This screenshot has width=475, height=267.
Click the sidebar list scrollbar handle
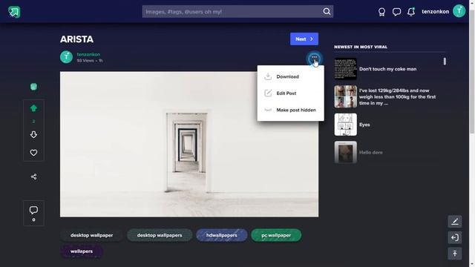(x=445, y=62)
